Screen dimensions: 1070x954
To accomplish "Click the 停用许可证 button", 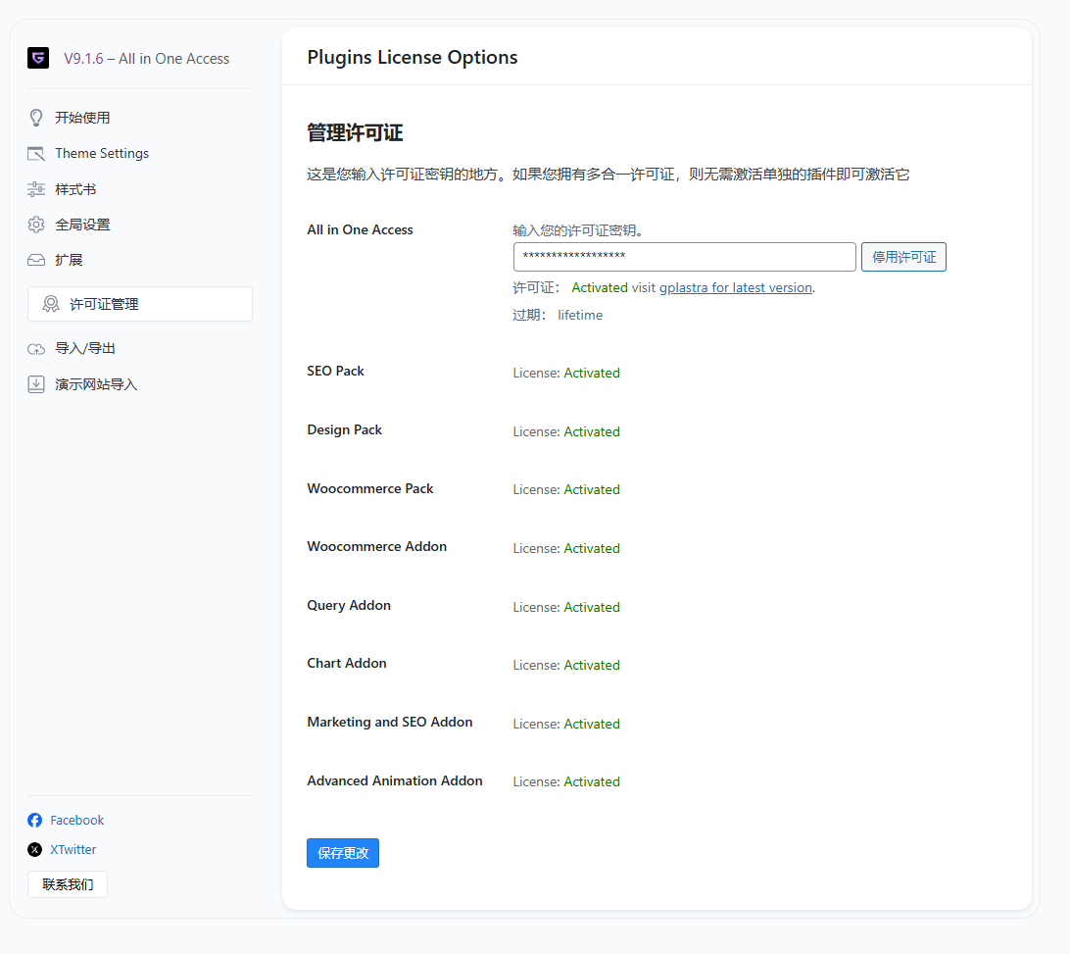I will point(902,256).
